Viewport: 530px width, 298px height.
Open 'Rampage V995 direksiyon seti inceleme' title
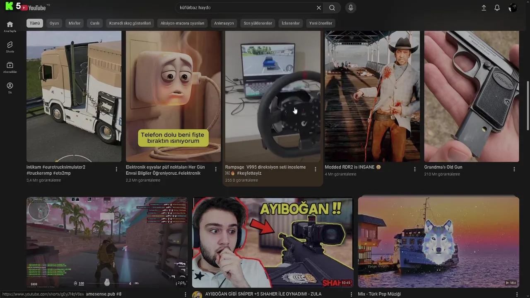(265, 170)
